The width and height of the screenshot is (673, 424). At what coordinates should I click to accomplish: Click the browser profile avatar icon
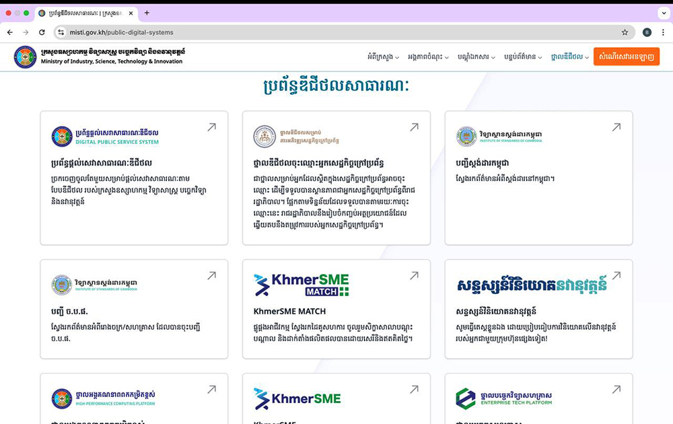[x=647, y=32]
